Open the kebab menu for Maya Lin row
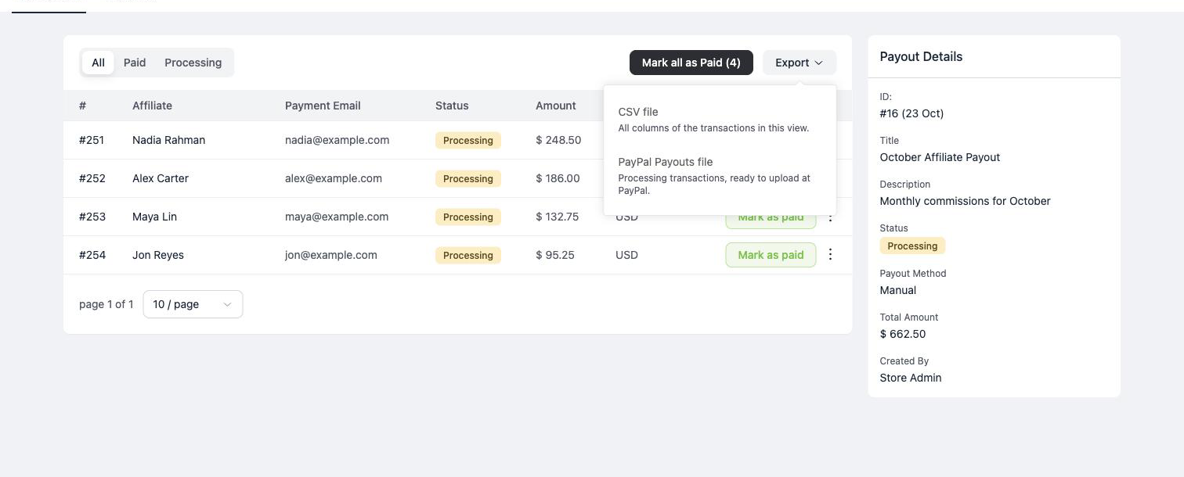The height and width of the screenshot is (477, 1184). pos(830,219)
